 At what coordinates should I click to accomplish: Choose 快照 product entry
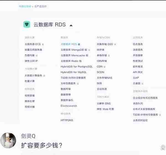[x=99, y=83]
